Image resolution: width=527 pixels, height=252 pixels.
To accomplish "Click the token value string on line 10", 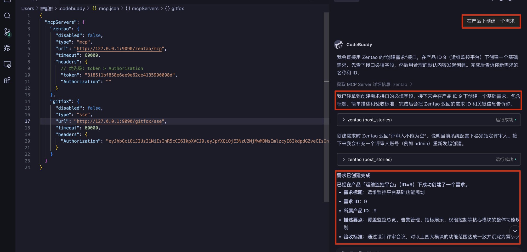I will tap(130, 75).
